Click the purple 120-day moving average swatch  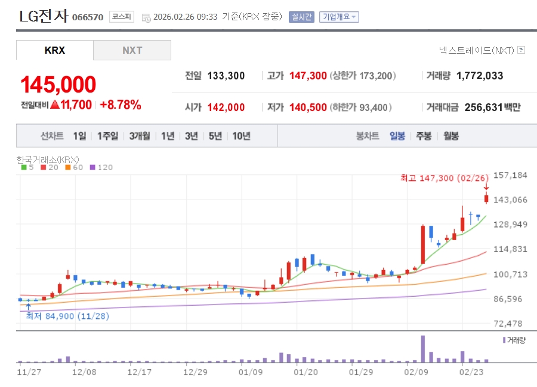click(x=92, y=167)
